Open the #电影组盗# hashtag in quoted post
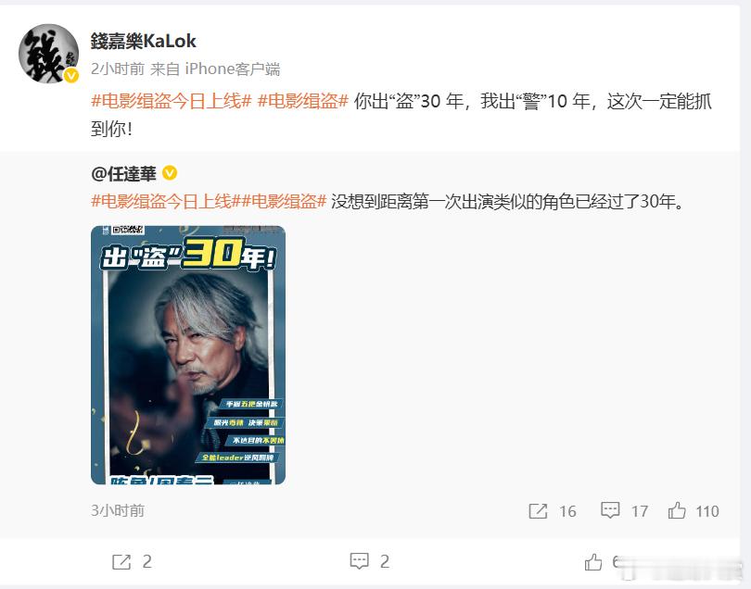751x589 pixels. pos(279,202)
